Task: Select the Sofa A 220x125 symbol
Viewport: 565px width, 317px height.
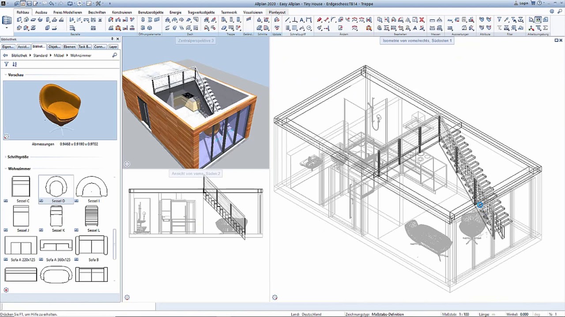Action: pyautogui.click(x=21, y=249)
